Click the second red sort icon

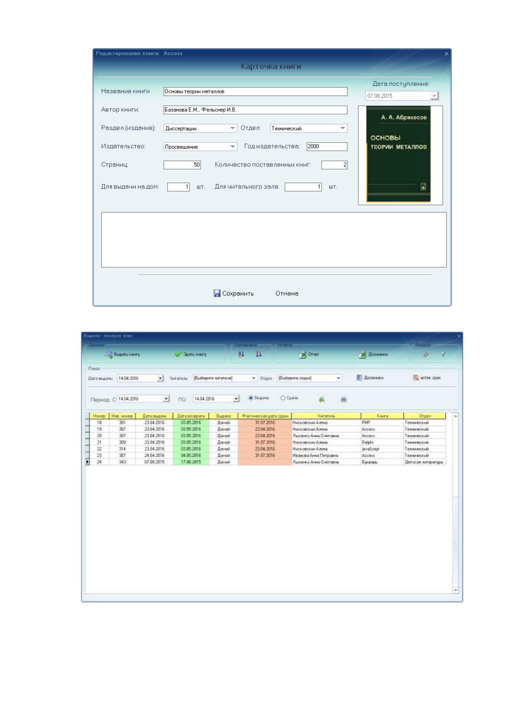pos(258,354)
